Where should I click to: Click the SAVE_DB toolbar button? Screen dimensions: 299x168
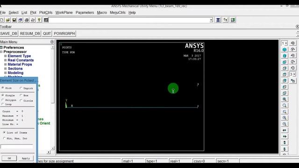tap(9, 34)
